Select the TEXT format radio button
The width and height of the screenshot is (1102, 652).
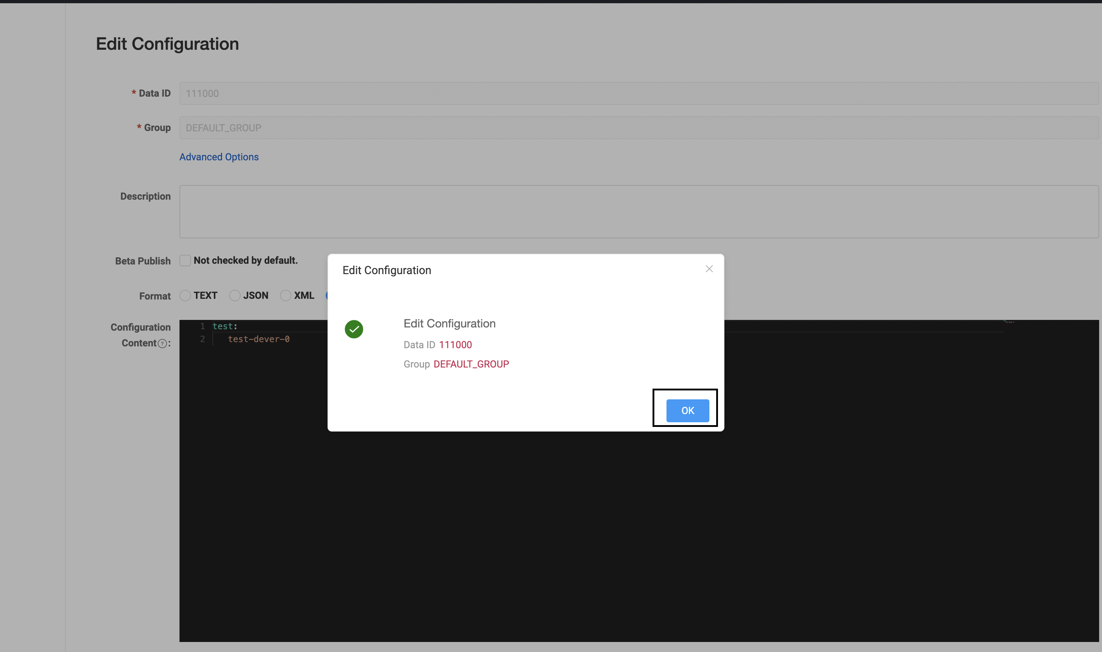pos(185,295)
